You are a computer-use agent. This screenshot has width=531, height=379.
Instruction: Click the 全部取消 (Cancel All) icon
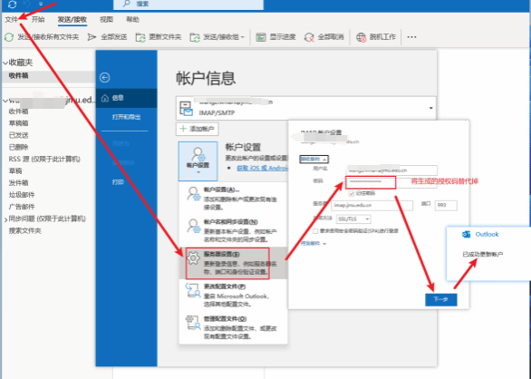[x=309, y=37]
